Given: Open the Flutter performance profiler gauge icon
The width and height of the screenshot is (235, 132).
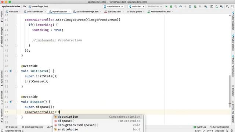Looking at the screenshot, I should click(x=181, y=7).
